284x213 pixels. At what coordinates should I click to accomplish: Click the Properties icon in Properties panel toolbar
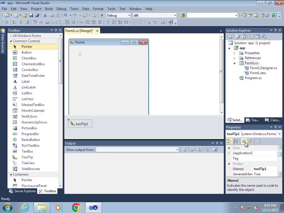[244, 141]
